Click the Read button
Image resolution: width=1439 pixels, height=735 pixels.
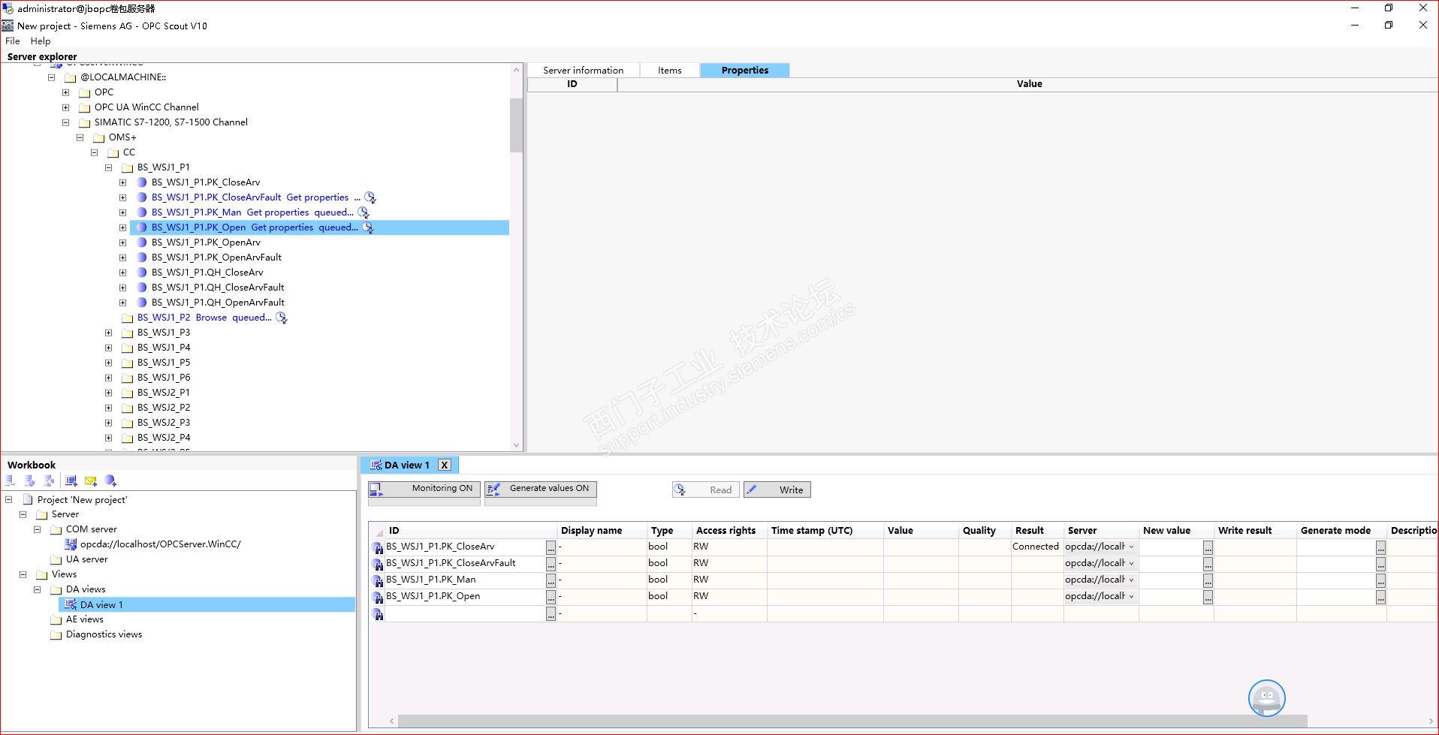click(705, 489)
